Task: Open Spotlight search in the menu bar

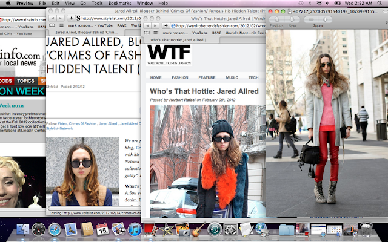Action: pyautogui.click(x=380, y=3)
